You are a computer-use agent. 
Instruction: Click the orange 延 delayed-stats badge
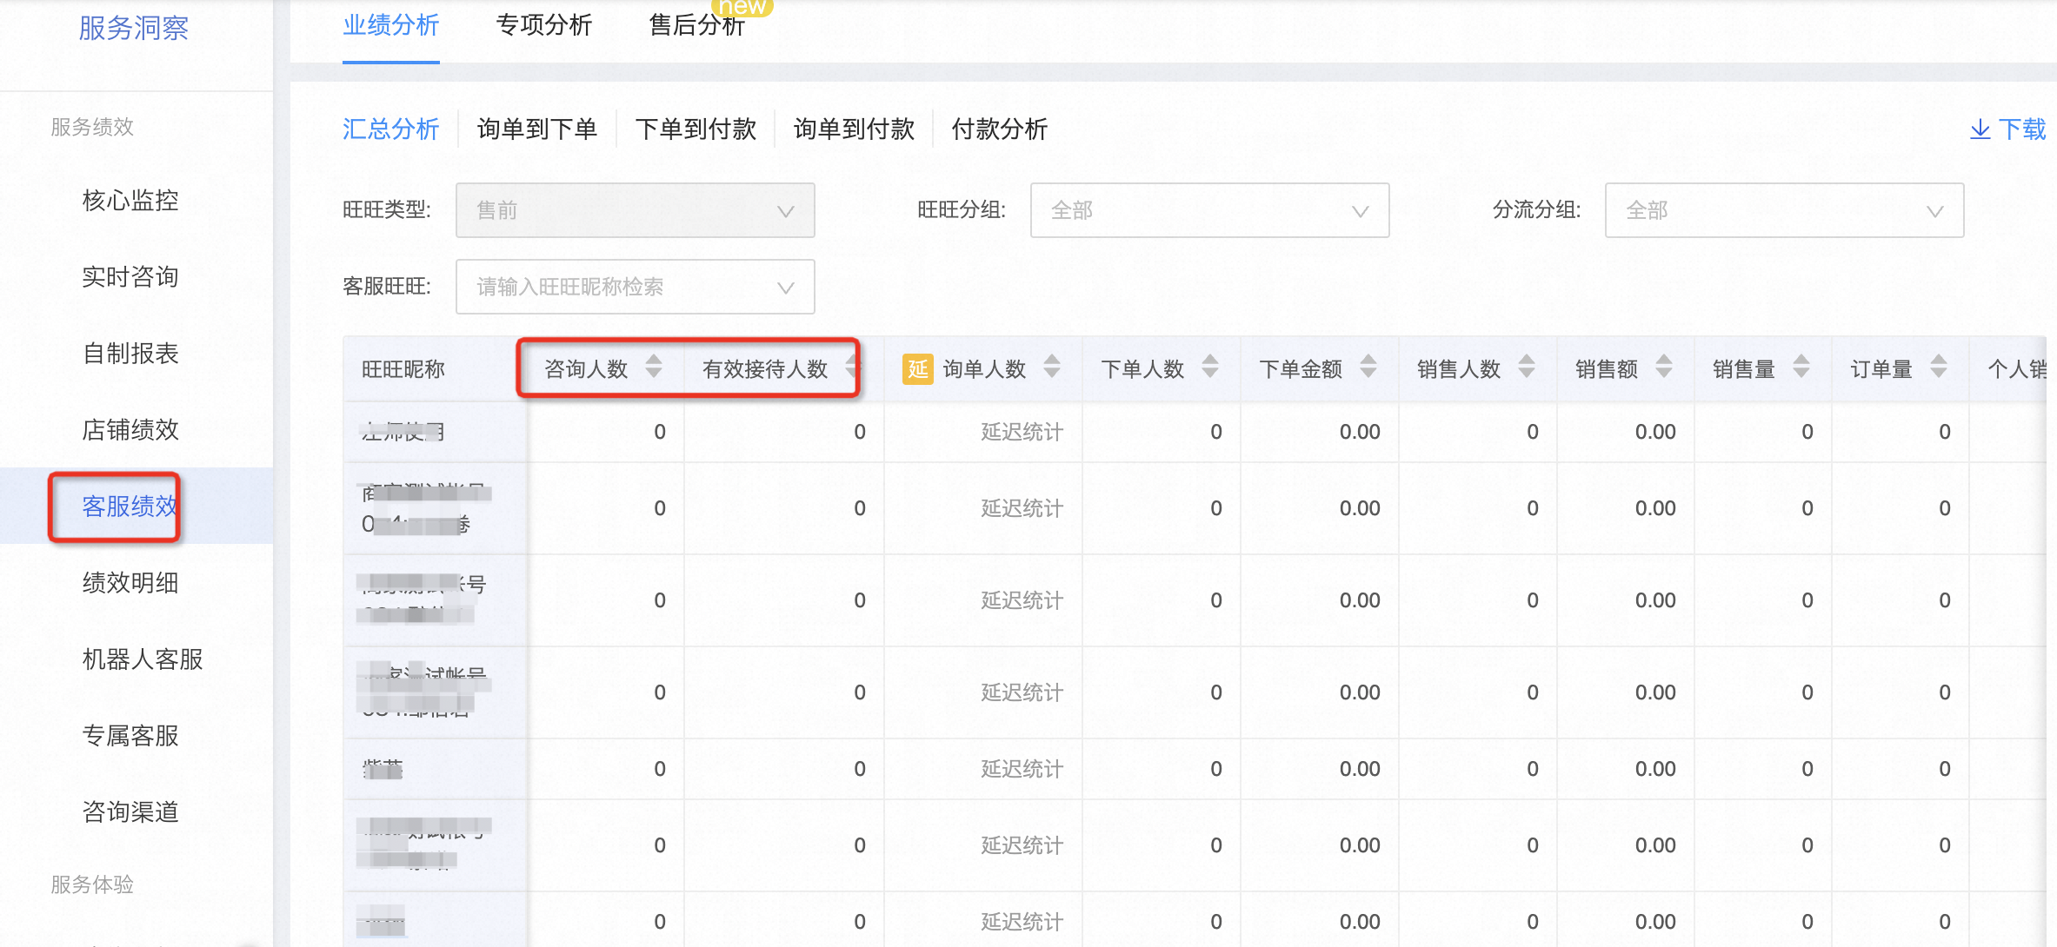[918, 369]
